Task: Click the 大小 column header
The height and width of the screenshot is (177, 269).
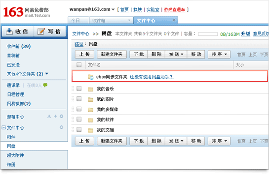Action: click(240, 65)
